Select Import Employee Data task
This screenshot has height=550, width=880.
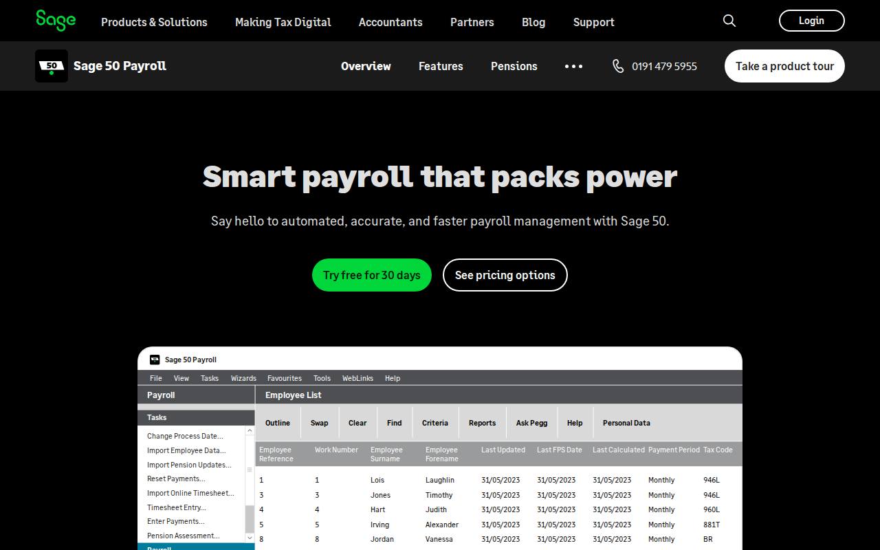pyautogui.click(x=186, y=450)
